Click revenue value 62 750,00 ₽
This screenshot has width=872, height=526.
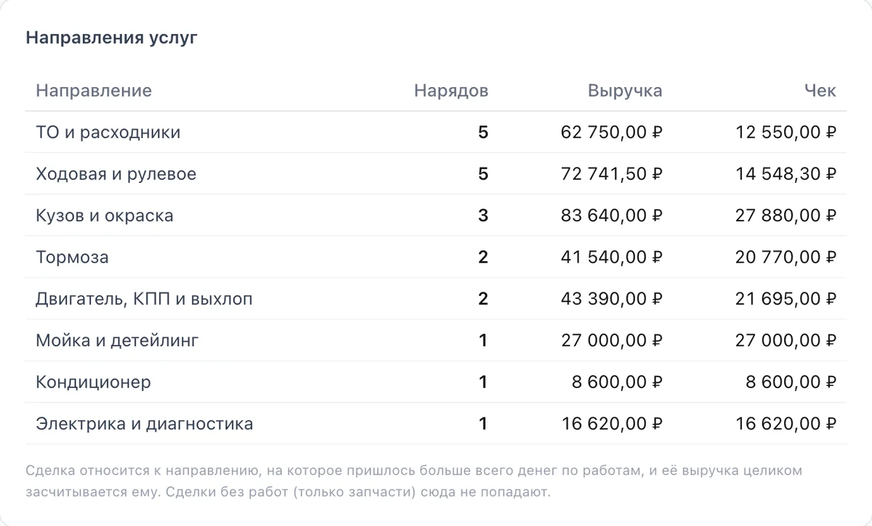612,133
